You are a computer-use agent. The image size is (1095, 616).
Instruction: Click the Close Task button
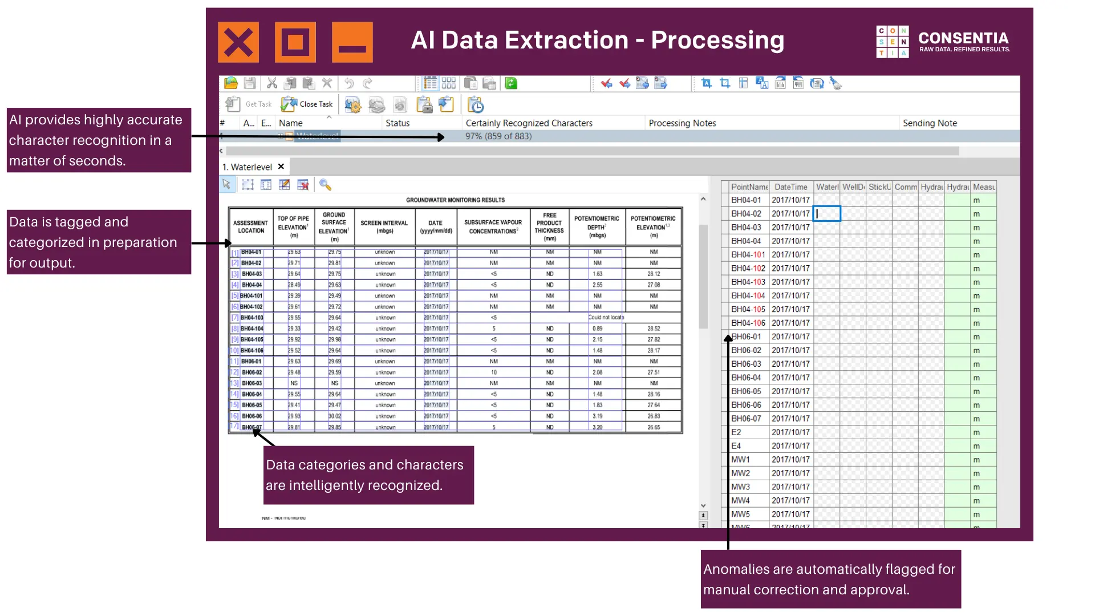[307, 104]
